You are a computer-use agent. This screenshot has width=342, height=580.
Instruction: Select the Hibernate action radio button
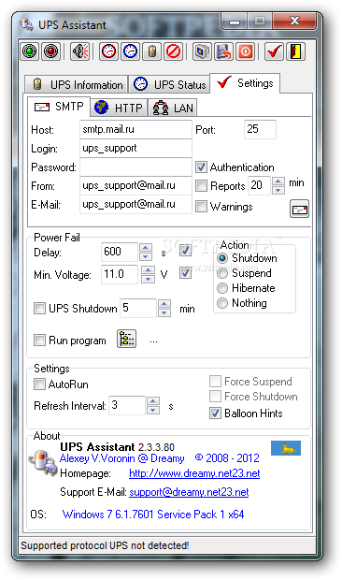click(222, 288)
